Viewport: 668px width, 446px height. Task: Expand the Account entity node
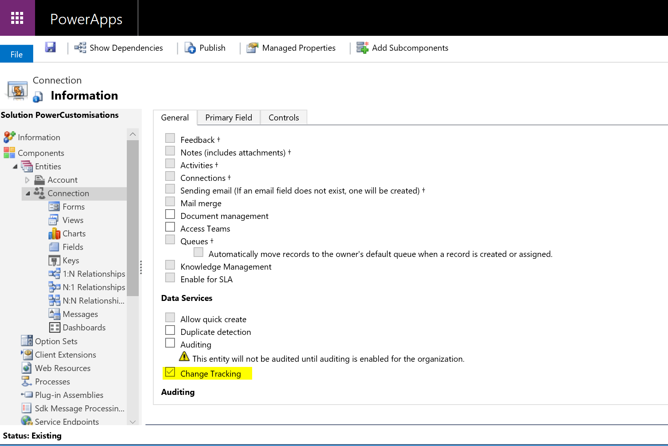point(27,180)
